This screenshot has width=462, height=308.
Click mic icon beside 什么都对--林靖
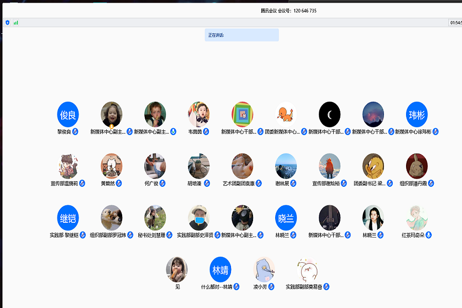(237, 286)
